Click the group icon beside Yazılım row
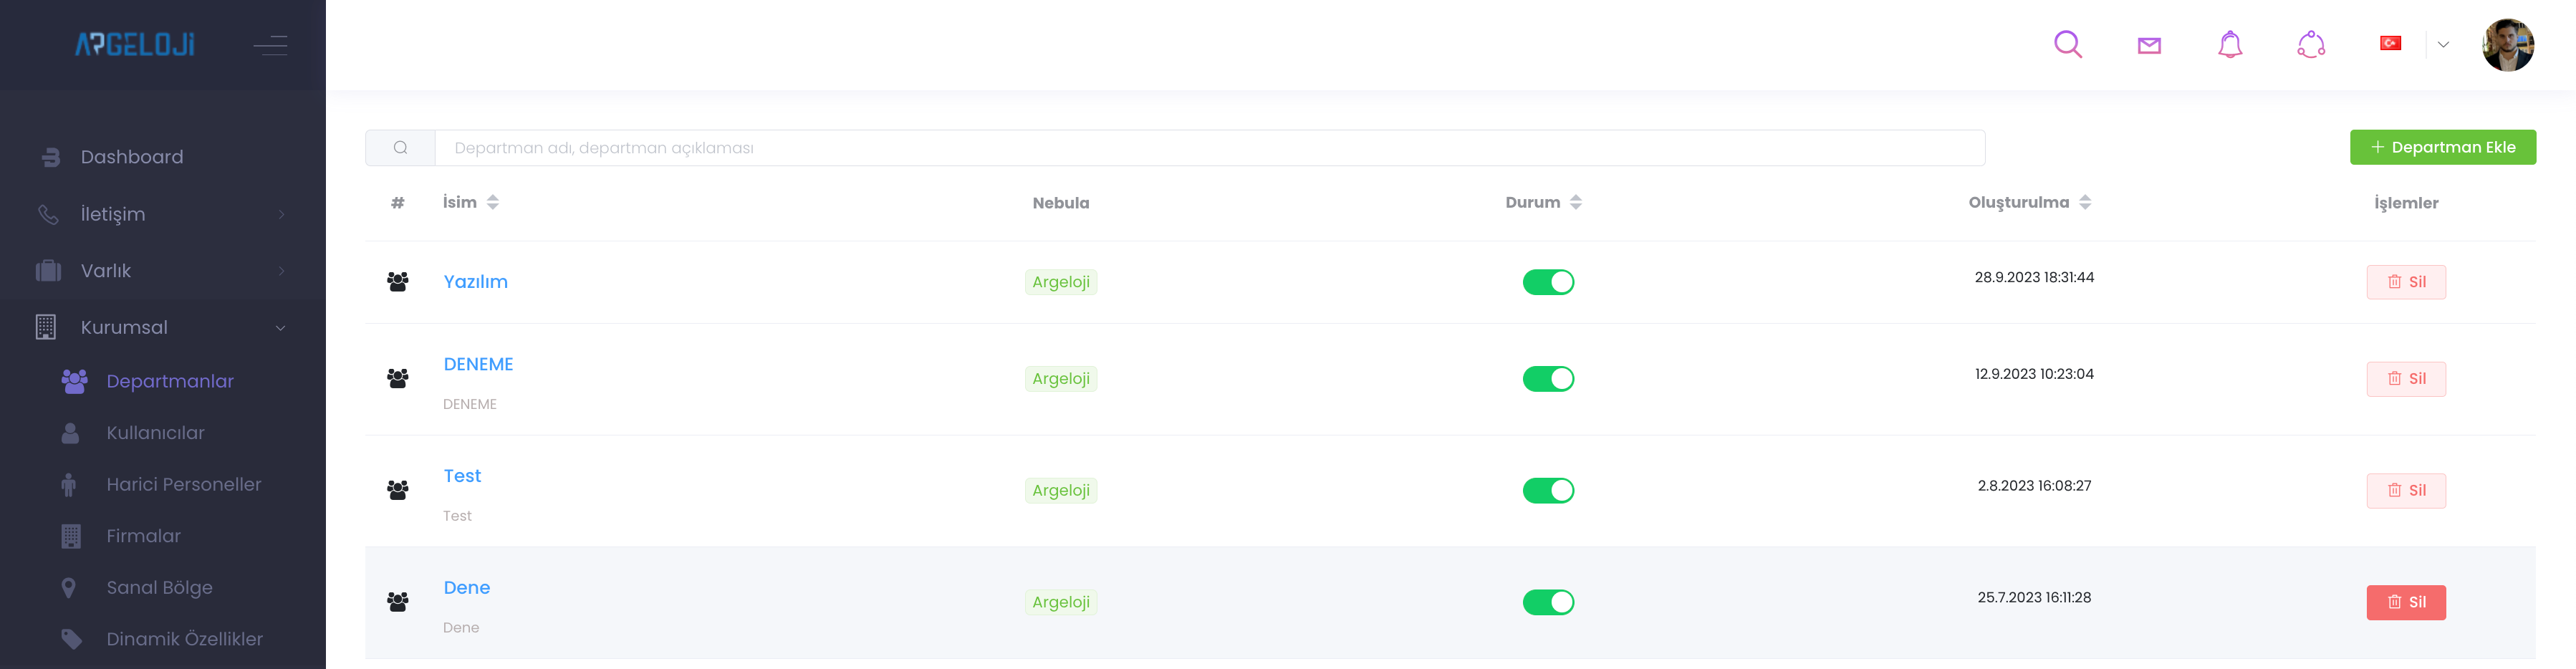2576x669 pixels. pyautogui.click(x=398, y=282)
